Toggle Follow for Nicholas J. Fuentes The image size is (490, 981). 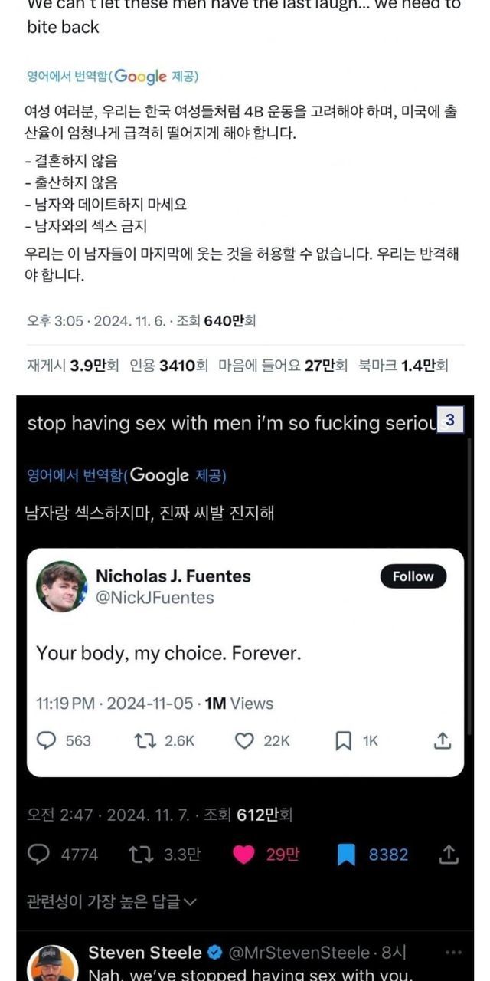click(x=413, y=576)
